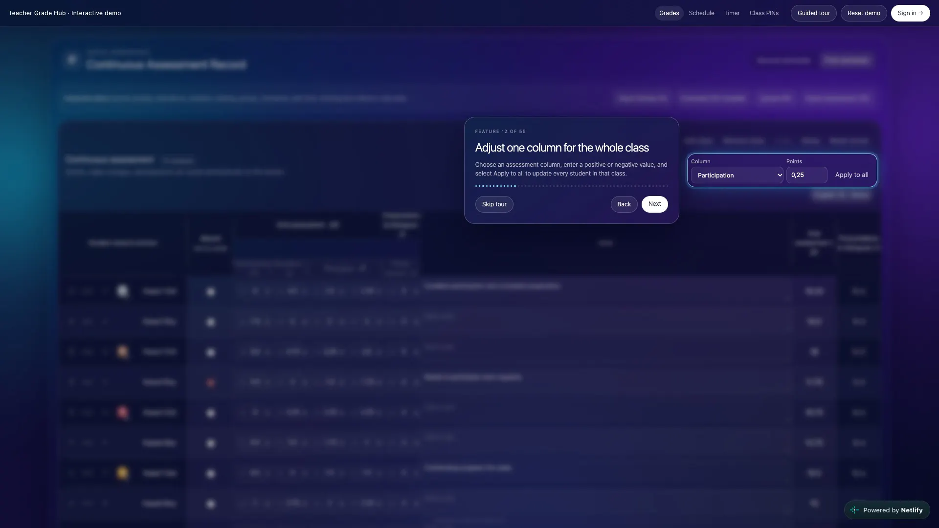Switch to the Schedule tab
The width and height of the screenshot is (939, 528).
[701, 13]
